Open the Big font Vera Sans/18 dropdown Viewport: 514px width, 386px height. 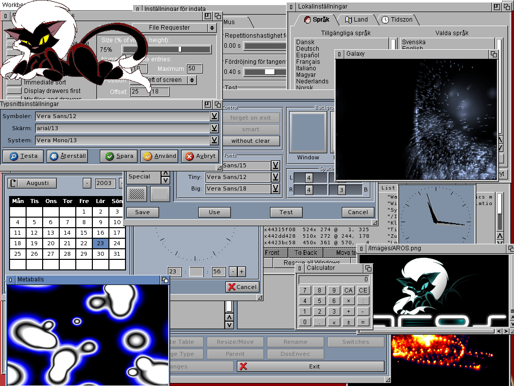(276, 188)
